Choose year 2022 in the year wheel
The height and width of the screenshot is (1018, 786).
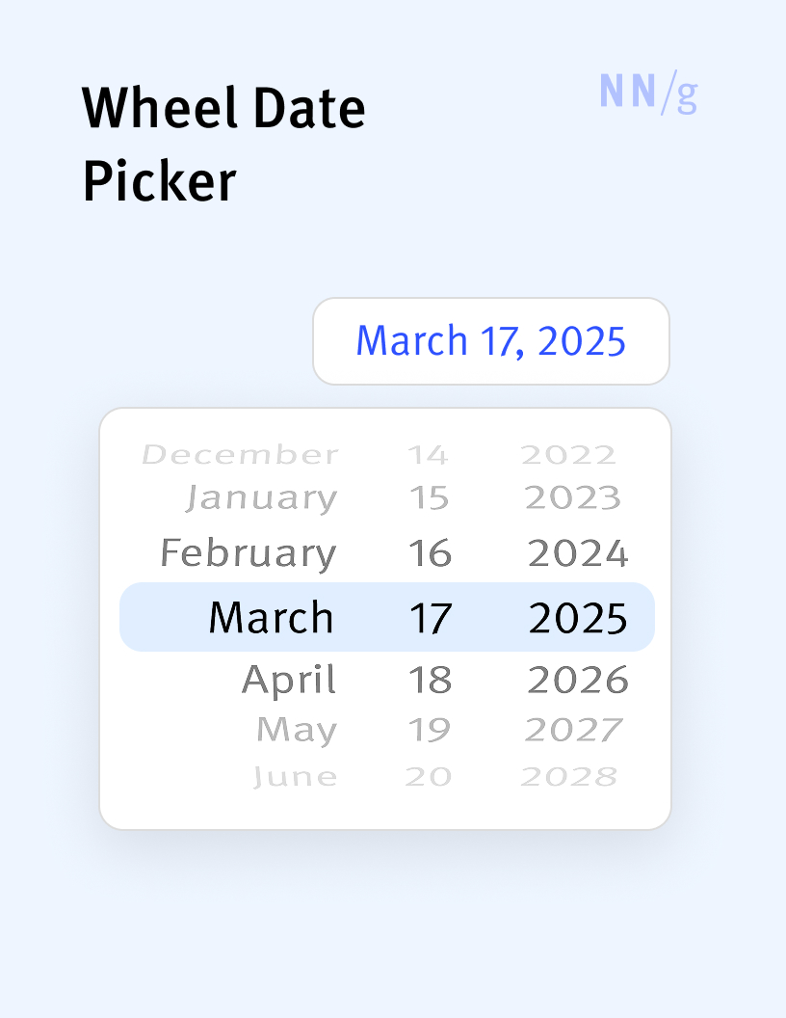[568, 454]
